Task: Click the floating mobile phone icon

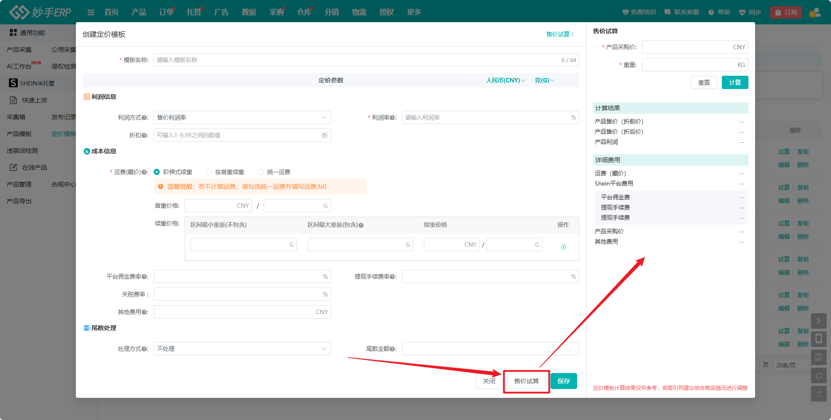Action: tap(819, 339)
